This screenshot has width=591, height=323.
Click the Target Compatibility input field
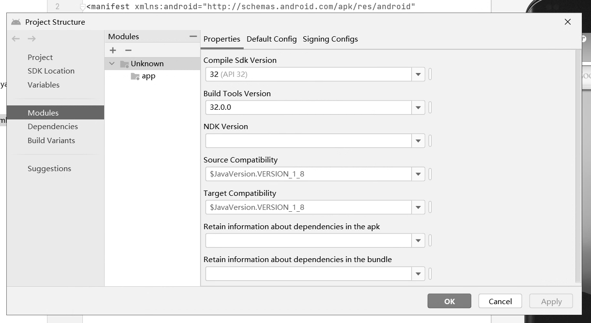pyautogui.click(x=309, y=207)
